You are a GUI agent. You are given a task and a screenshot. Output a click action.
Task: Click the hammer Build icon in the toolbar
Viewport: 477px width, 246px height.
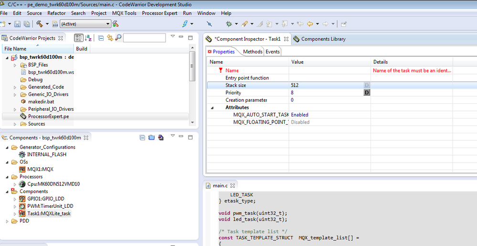coord(39,24)
